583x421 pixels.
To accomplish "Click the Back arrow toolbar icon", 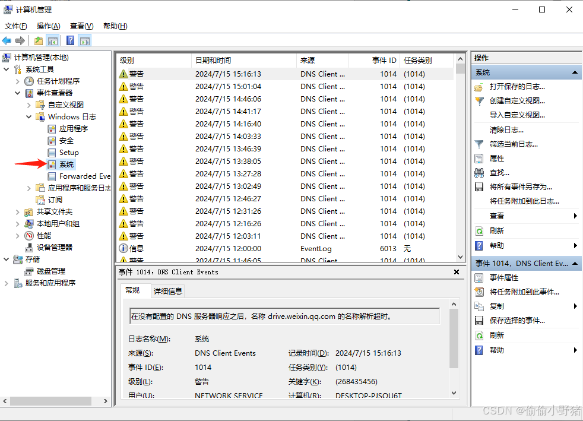I will pos(7,40).
